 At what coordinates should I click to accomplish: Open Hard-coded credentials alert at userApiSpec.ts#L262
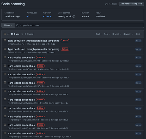coord(21,117)
